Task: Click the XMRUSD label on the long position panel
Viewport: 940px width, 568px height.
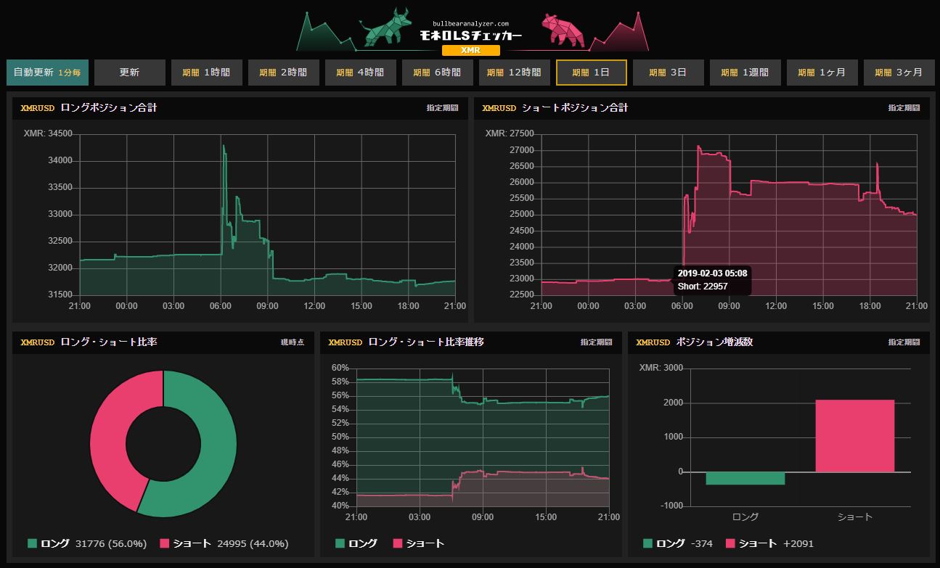Action: coord(37,108)
